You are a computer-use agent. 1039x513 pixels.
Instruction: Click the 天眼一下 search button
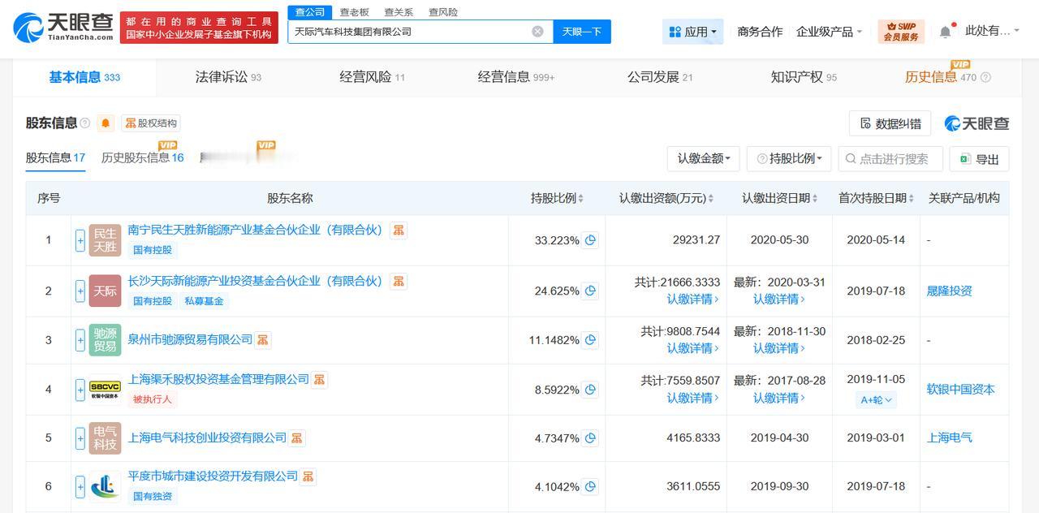[x=582, y=32]
